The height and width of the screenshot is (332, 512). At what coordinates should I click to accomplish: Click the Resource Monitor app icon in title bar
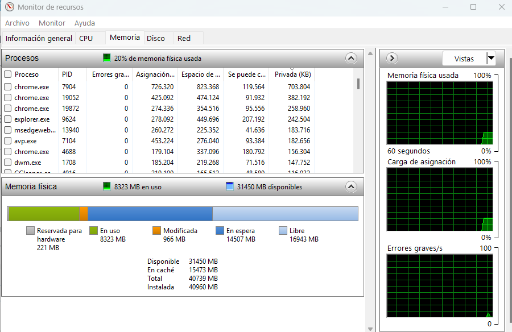(x=9, y=7)
